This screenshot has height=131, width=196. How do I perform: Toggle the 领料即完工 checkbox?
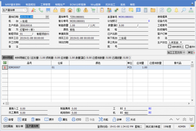coord(169,47)
